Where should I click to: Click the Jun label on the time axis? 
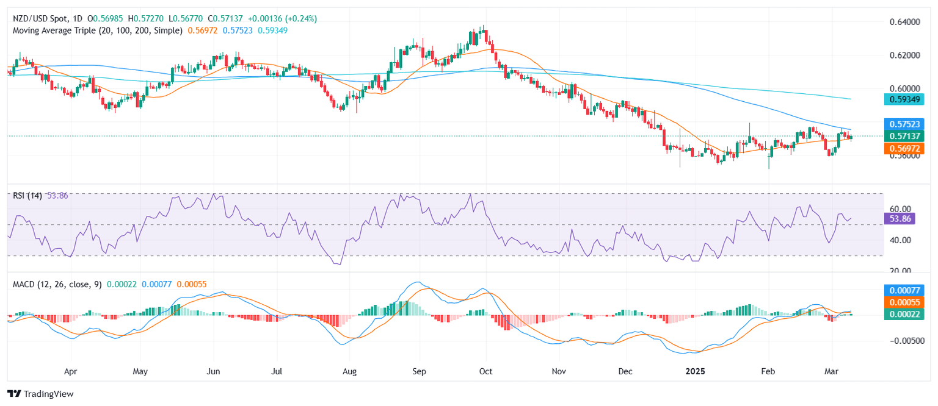pos(213,370)
